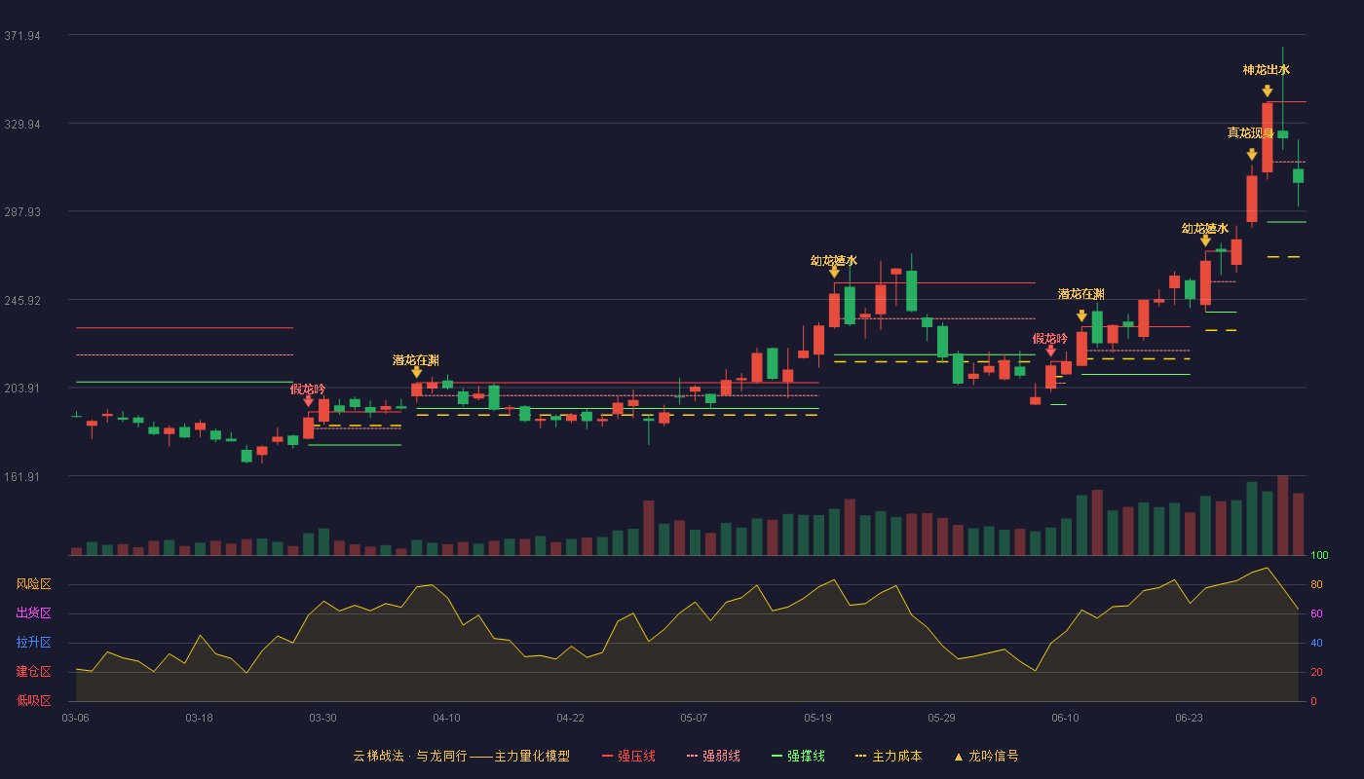The width and height of the screenshot is (1364, 779).
Task: Click the 神龙出水 signal arrow
Action: [1267, 91]
